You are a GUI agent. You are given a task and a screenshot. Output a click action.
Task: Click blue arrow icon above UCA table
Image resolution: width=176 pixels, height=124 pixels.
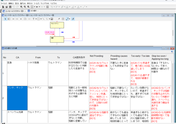(172, 52)
